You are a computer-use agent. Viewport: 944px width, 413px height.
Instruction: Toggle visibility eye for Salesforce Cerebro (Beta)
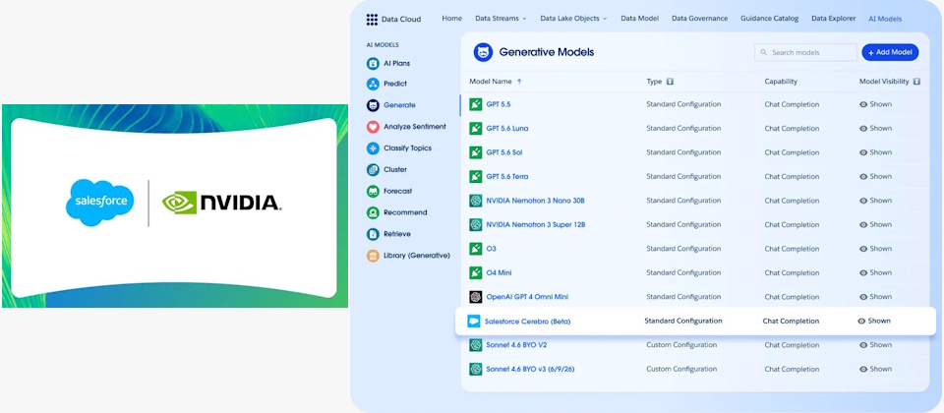click(x=861, y=322)
